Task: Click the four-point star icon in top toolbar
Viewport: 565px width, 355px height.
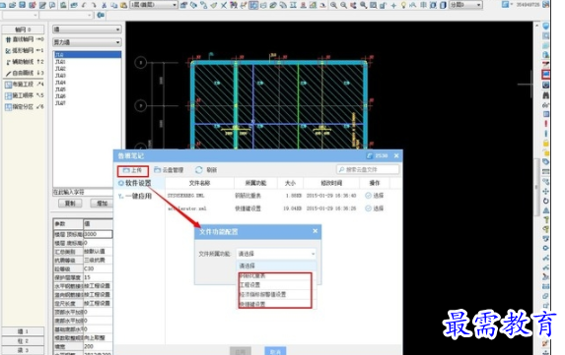Action: coord(393,5)
